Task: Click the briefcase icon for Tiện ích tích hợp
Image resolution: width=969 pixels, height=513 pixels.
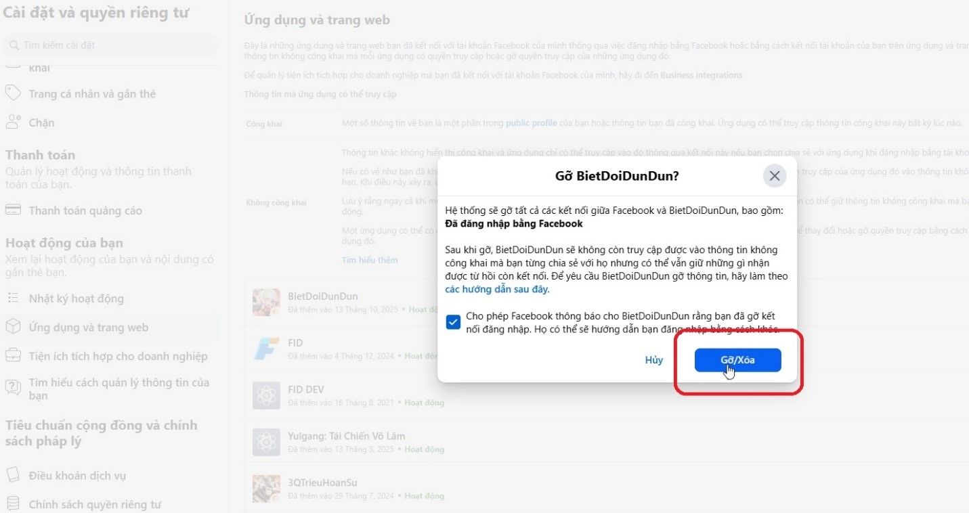Action: point(13,356)
